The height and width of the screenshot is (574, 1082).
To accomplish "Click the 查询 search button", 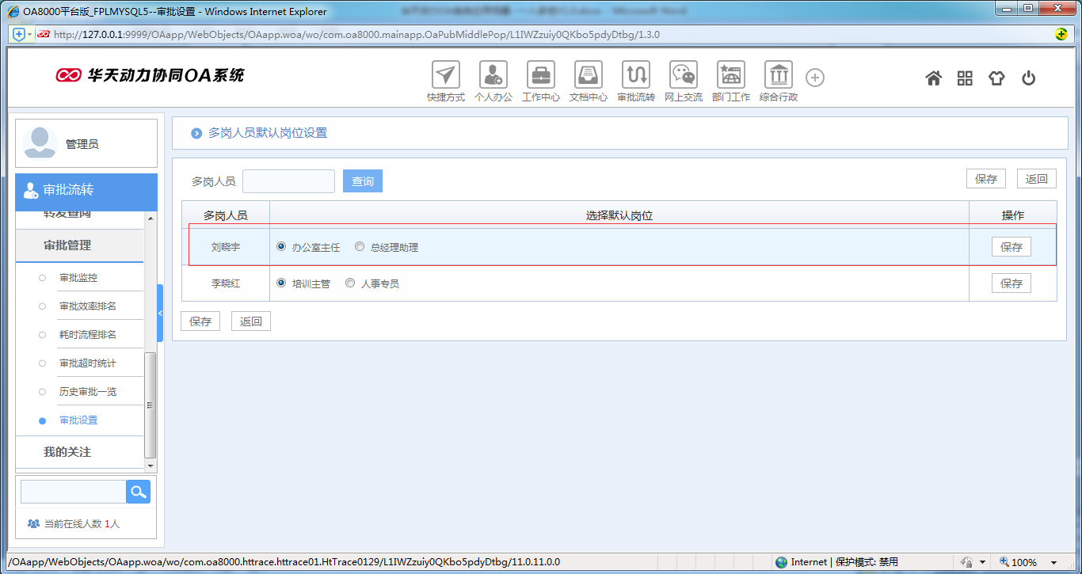I will [x=362, y=181].
